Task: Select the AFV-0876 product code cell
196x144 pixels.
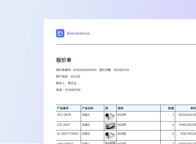Action: pyautogui.click(x=64, y=115)
